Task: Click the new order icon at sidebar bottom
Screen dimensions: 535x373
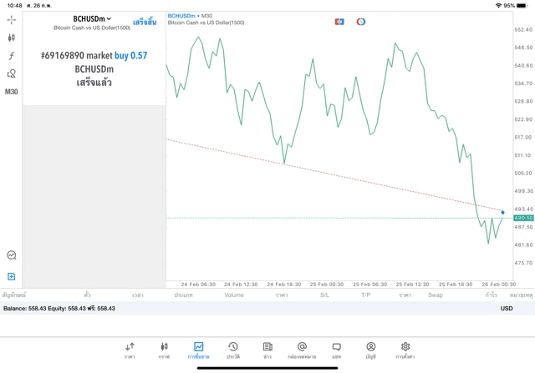Action: click(x=12, y=276)
